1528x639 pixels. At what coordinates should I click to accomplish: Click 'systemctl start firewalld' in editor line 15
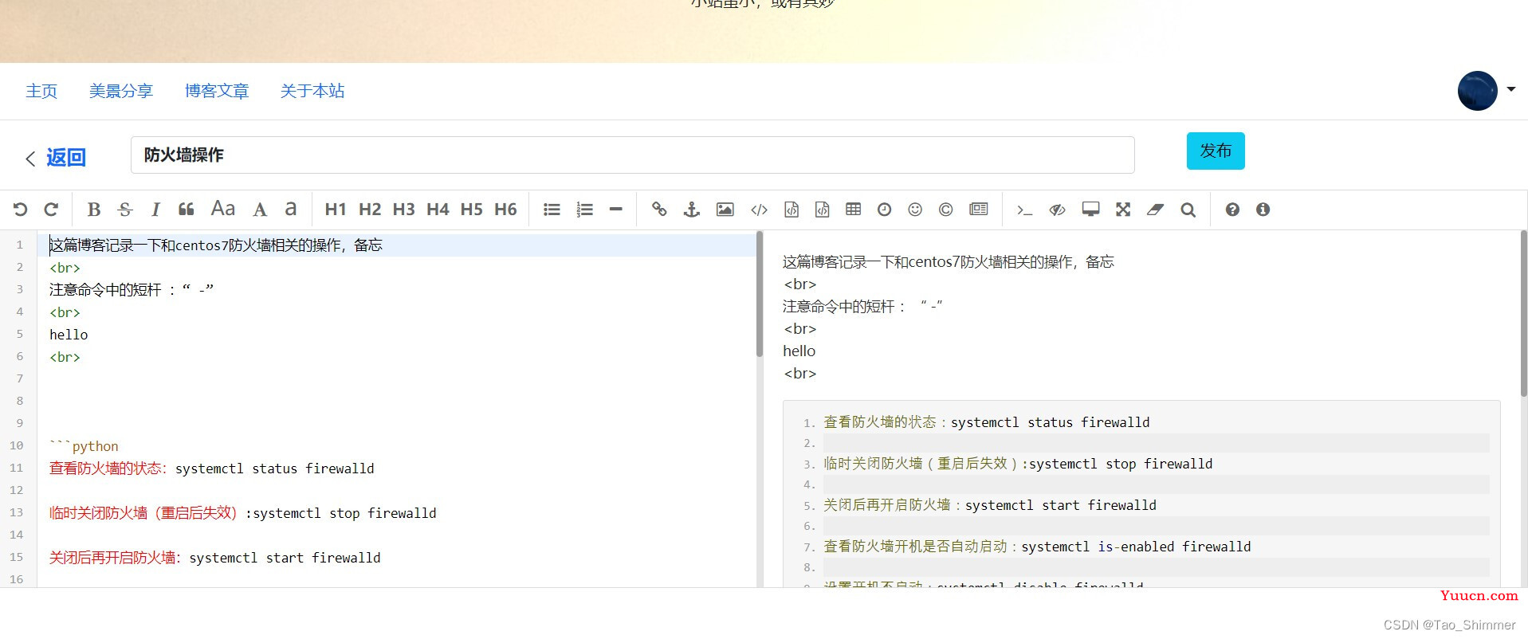[x=285, y=558]
